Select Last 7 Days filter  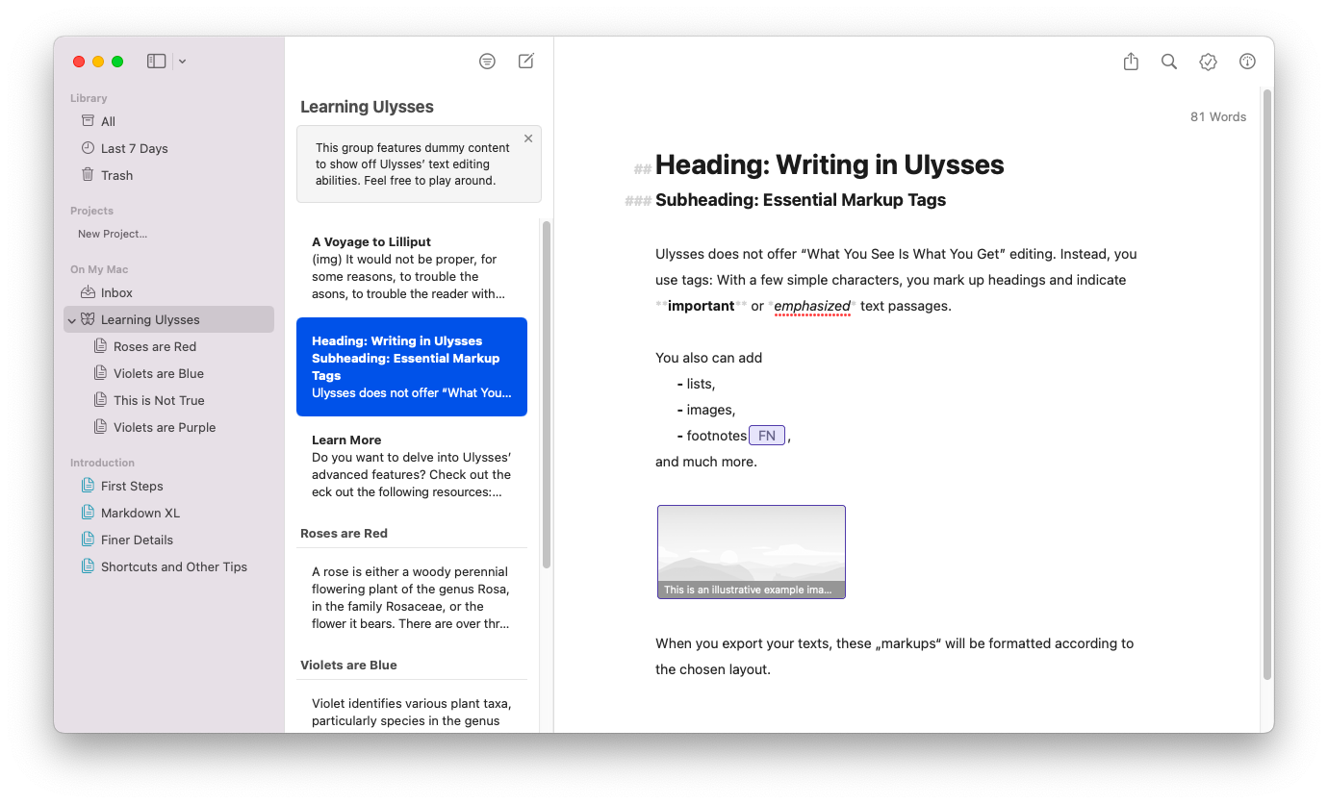(x=168, y=148)
